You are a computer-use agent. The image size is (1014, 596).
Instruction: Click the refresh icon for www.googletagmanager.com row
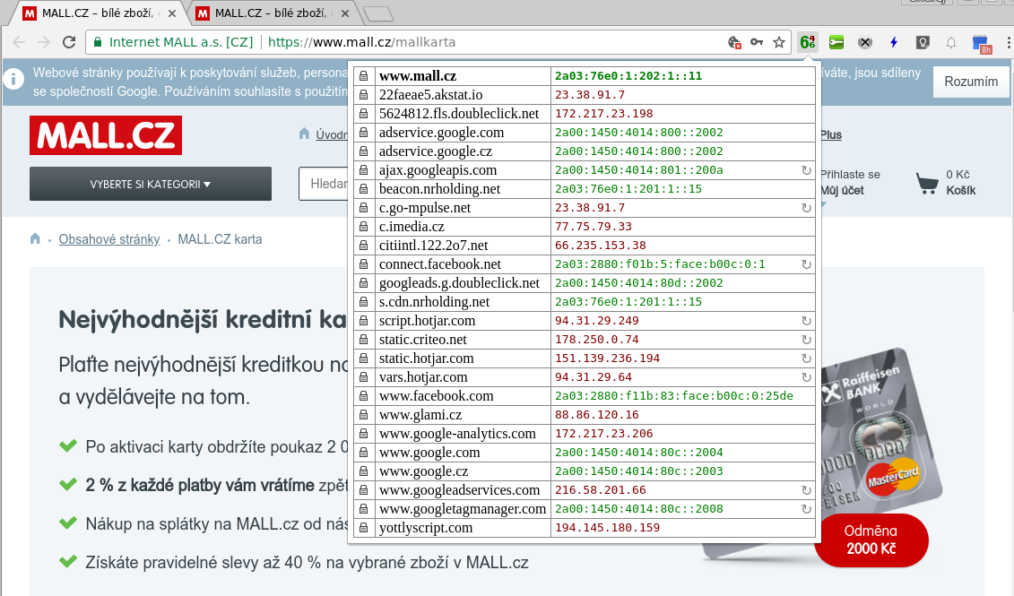(x=806, y=509)
